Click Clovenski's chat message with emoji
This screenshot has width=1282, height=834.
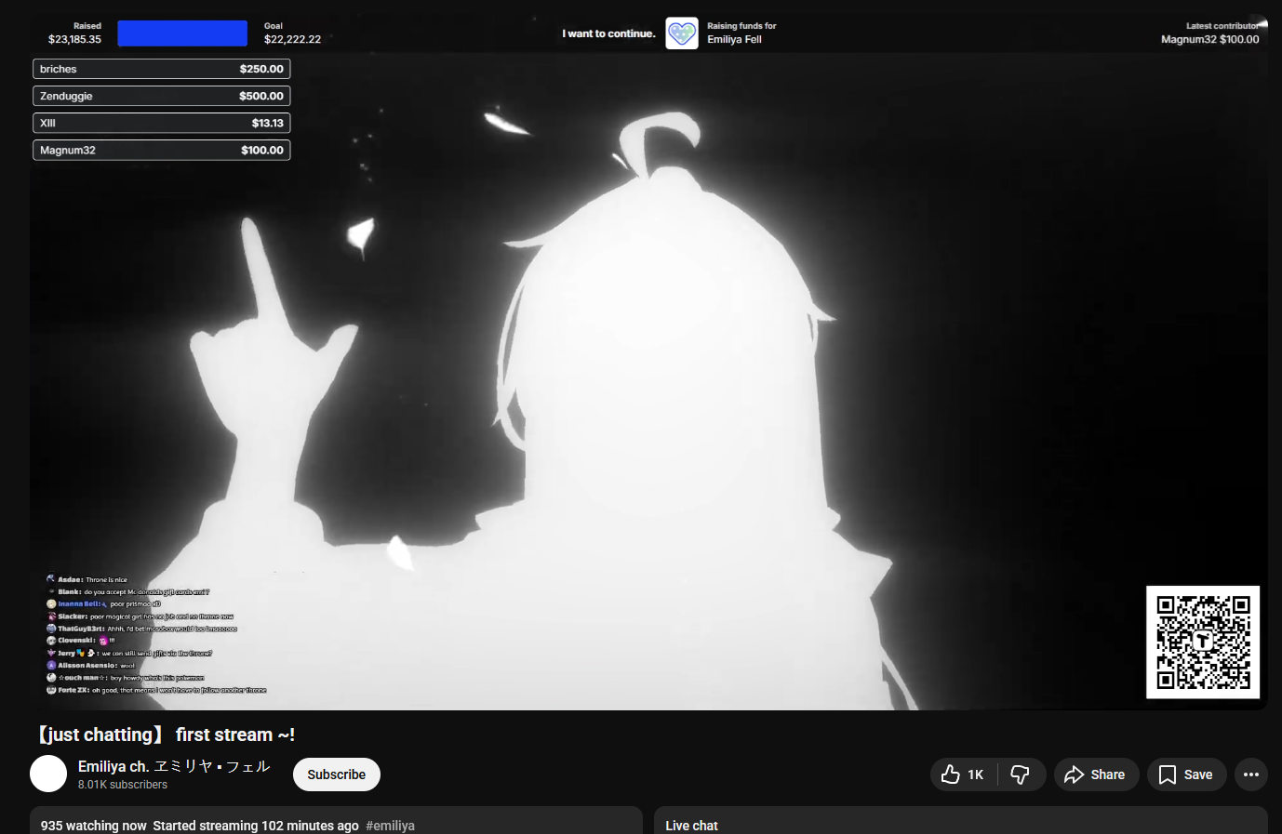81,641
